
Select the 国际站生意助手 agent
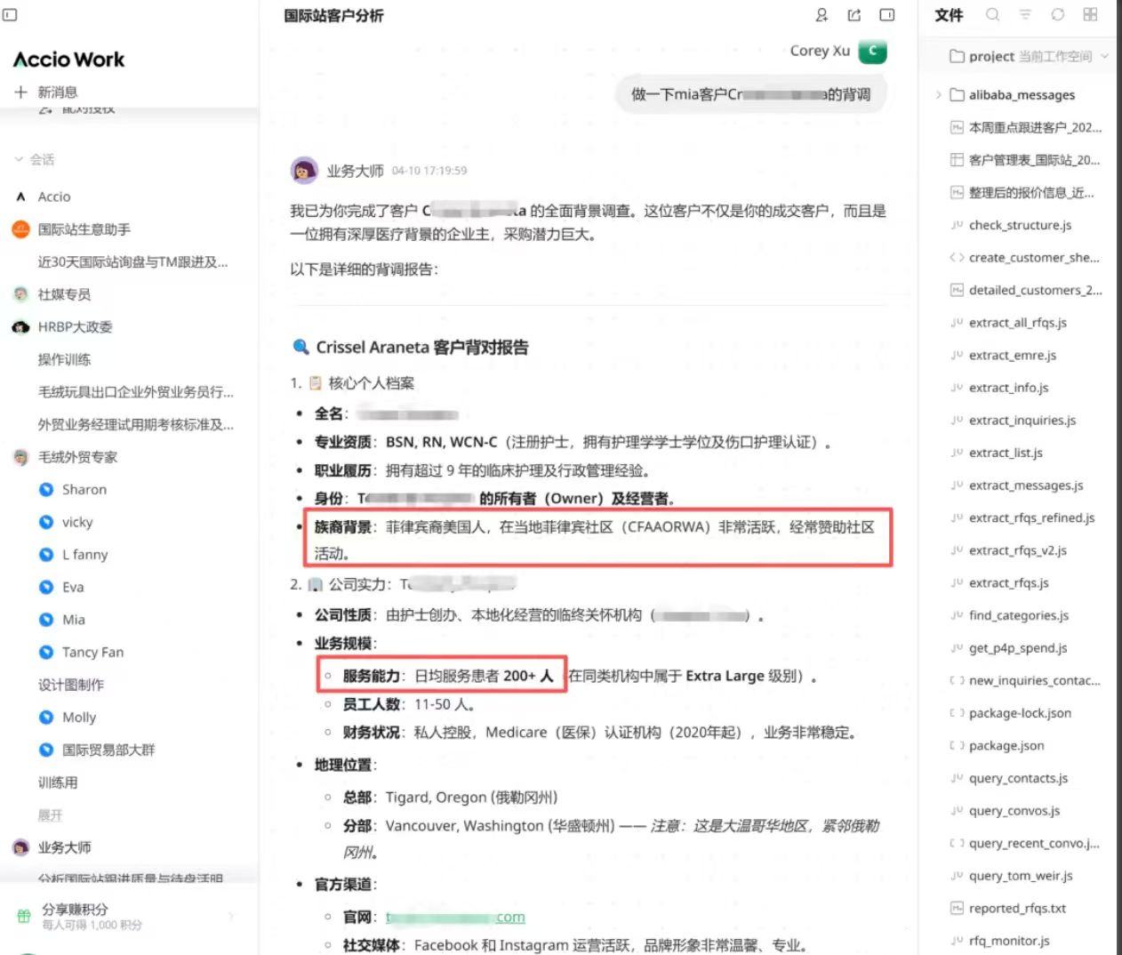coord(84,229)
